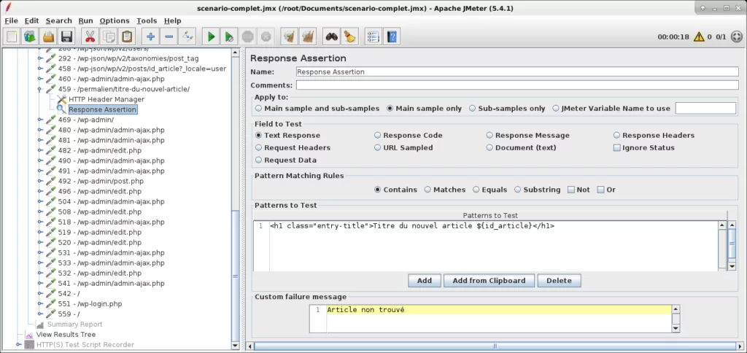Click the Clear broom icon

[289, 36]
